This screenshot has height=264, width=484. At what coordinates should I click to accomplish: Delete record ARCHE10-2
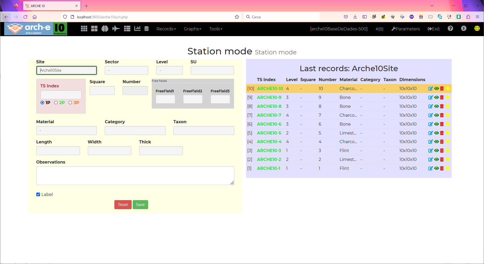click(442, 159)
